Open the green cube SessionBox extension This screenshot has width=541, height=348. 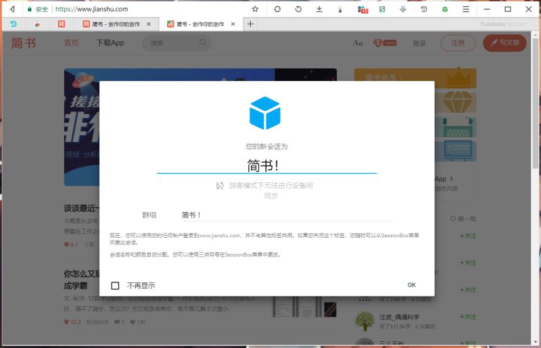coord(445,9)
